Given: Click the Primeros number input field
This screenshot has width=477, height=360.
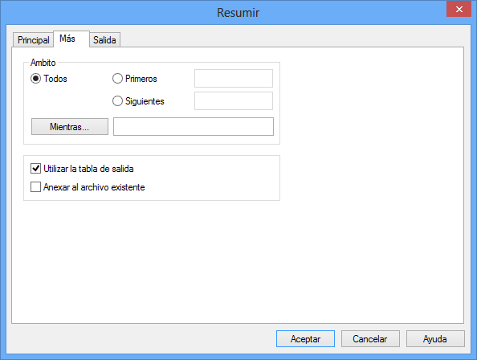Looking at the screenshot, I should [x=234, y=79].
